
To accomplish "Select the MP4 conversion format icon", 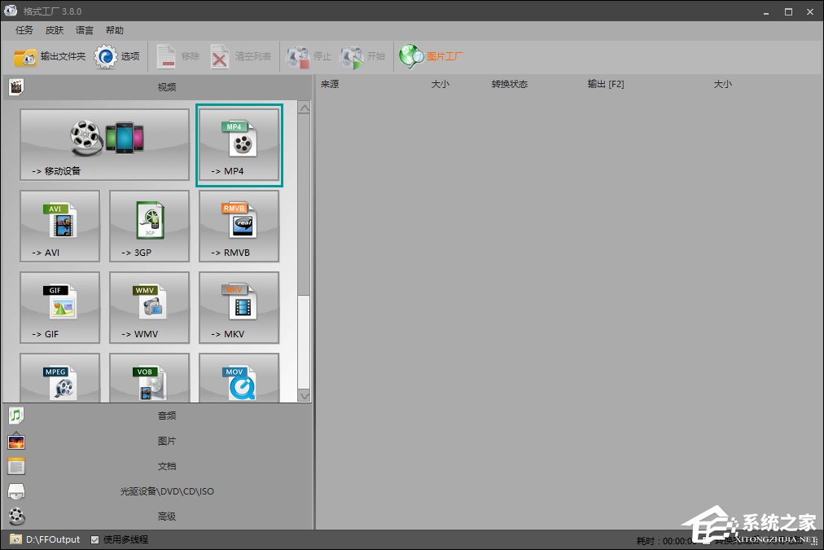I will [x=239, y=144].
